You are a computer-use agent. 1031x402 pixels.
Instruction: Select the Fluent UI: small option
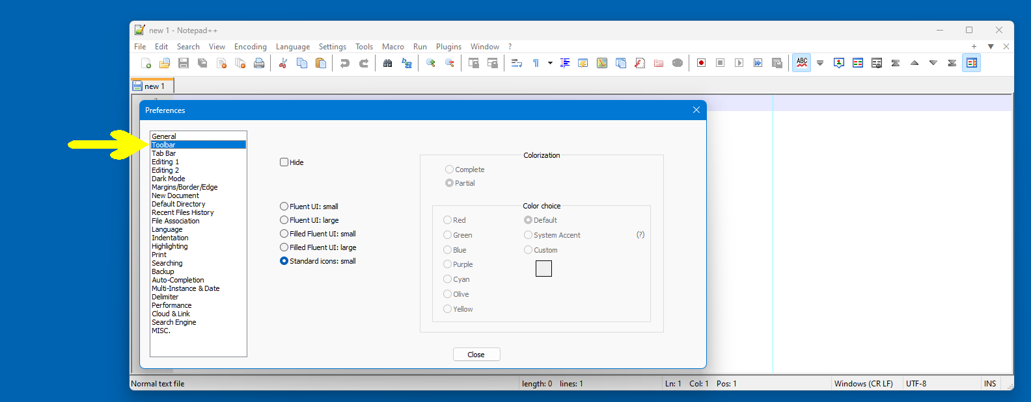309,207
